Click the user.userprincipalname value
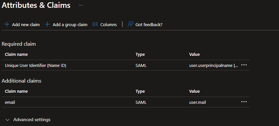The height and width of the screenshot is (126, 279). (213, 66)
